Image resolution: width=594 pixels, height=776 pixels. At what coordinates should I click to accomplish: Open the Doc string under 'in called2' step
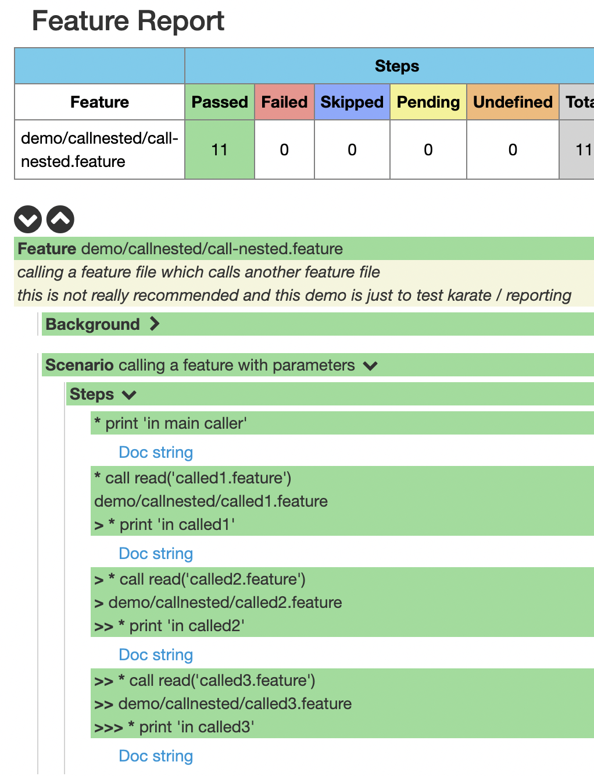[155, 654]
